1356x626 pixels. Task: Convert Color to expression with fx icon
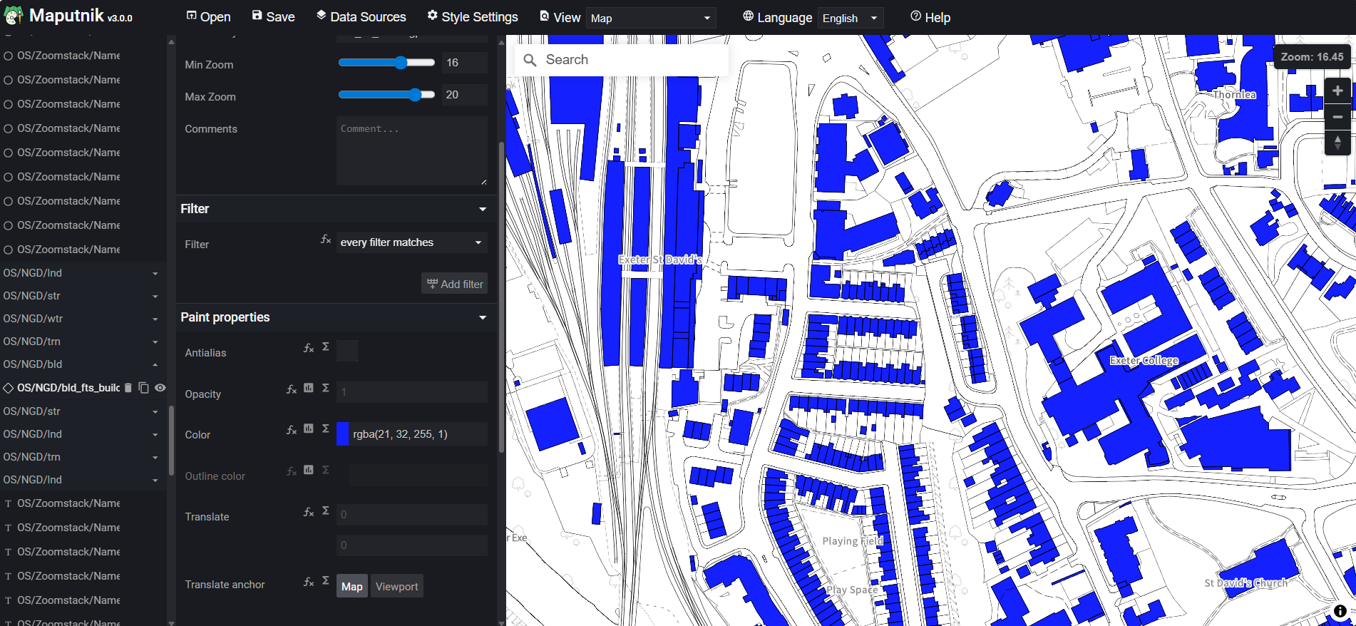pos(291,430)
